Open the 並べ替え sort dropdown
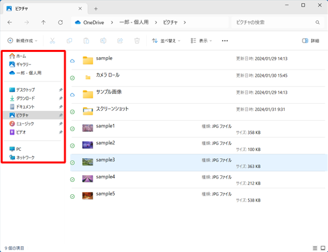The height and width of the screenshot is (252, 328). [166, 41]
